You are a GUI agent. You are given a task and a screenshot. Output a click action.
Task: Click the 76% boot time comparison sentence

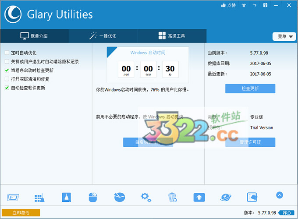tap(142, 90)
